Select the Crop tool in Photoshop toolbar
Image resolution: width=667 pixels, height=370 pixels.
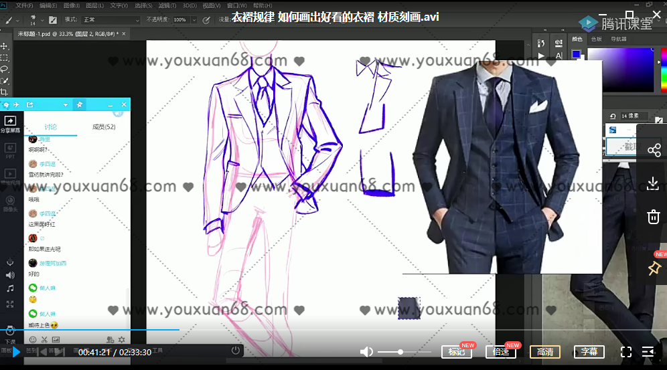(x=4, y=92)
